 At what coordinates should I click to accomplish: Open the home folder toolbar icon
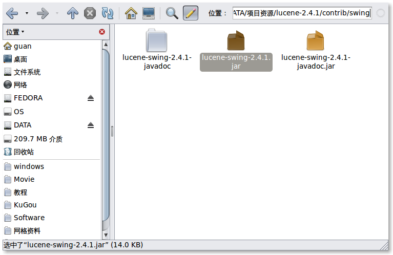click(x=131, y=13)
